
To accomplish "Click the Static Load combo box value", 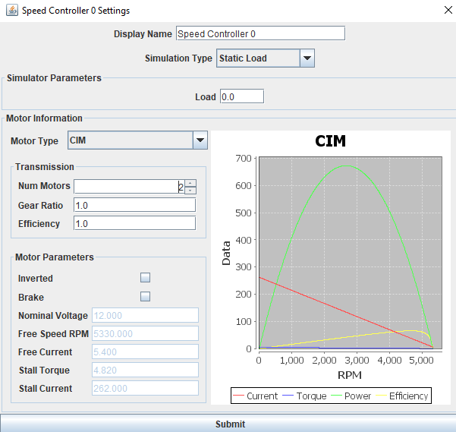I will tap(258, 58).
